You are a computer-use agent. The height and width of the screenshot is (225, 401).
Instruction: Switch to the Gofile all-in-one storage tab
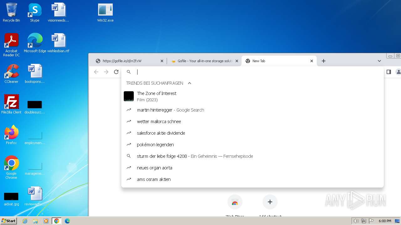click(x=205, y=61)
